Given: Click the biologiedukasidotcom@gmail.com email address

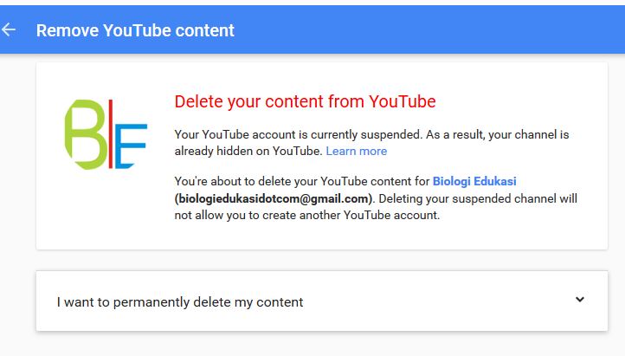Looking at the screenshot, I should [x=275, y=198].
